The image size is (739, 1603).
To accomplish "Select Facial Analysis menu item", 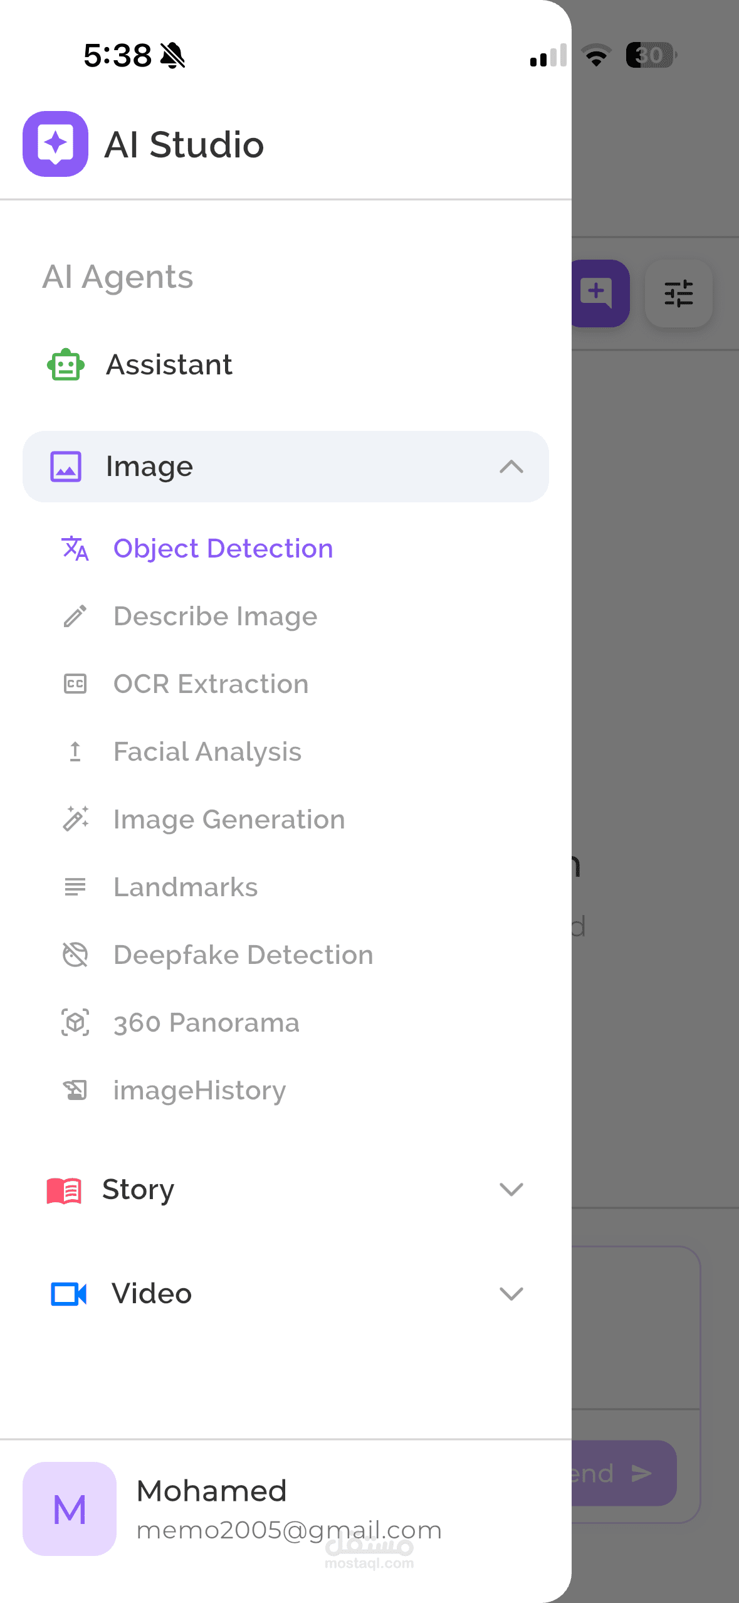I will click(207, 751).
